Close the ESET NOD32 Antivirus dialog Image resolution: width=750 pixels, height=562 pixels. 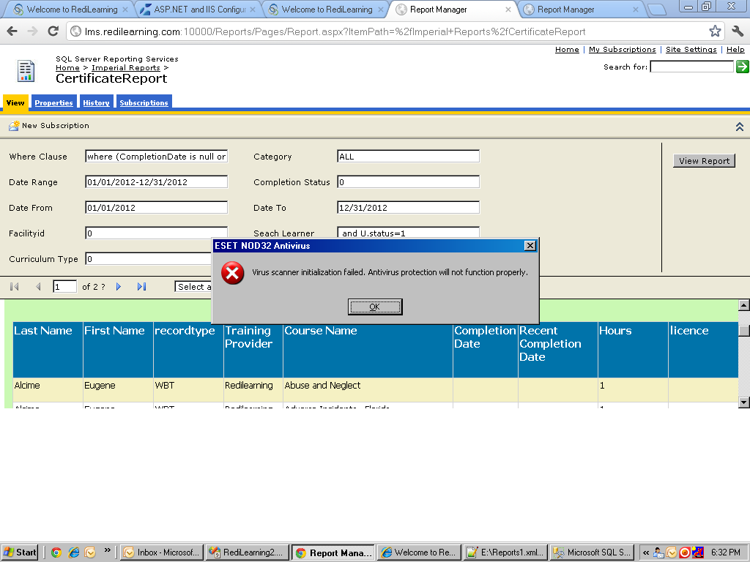[x=530, y=246]
